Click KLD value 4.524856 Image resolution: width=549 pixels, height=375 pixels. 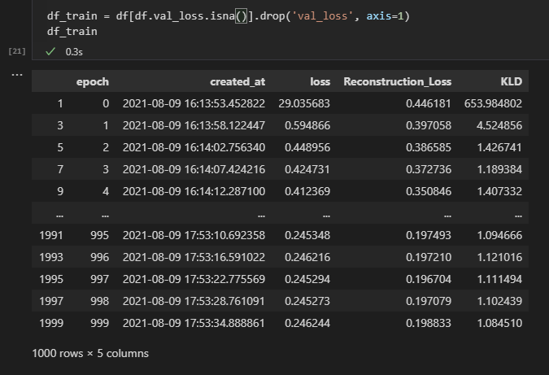(x=499, y=125)
